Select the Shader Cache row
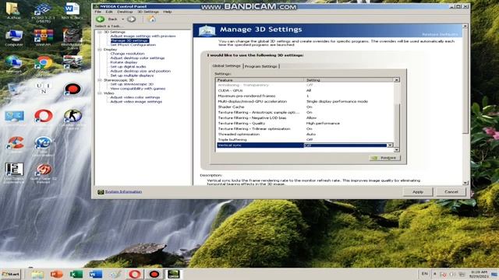Image resolution: width=499 pixels, height=280 pixels. coord(305,107)
